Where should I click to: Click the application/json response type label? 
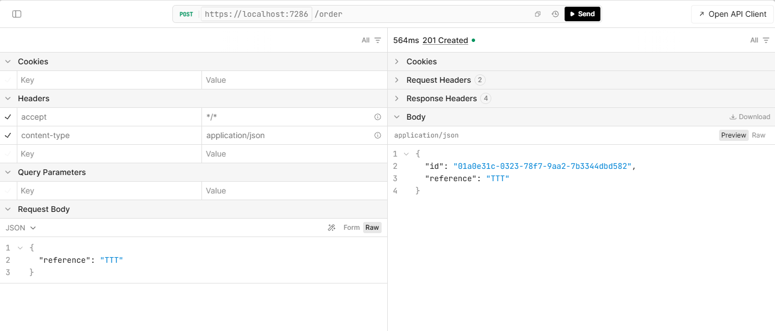point(426,135)
